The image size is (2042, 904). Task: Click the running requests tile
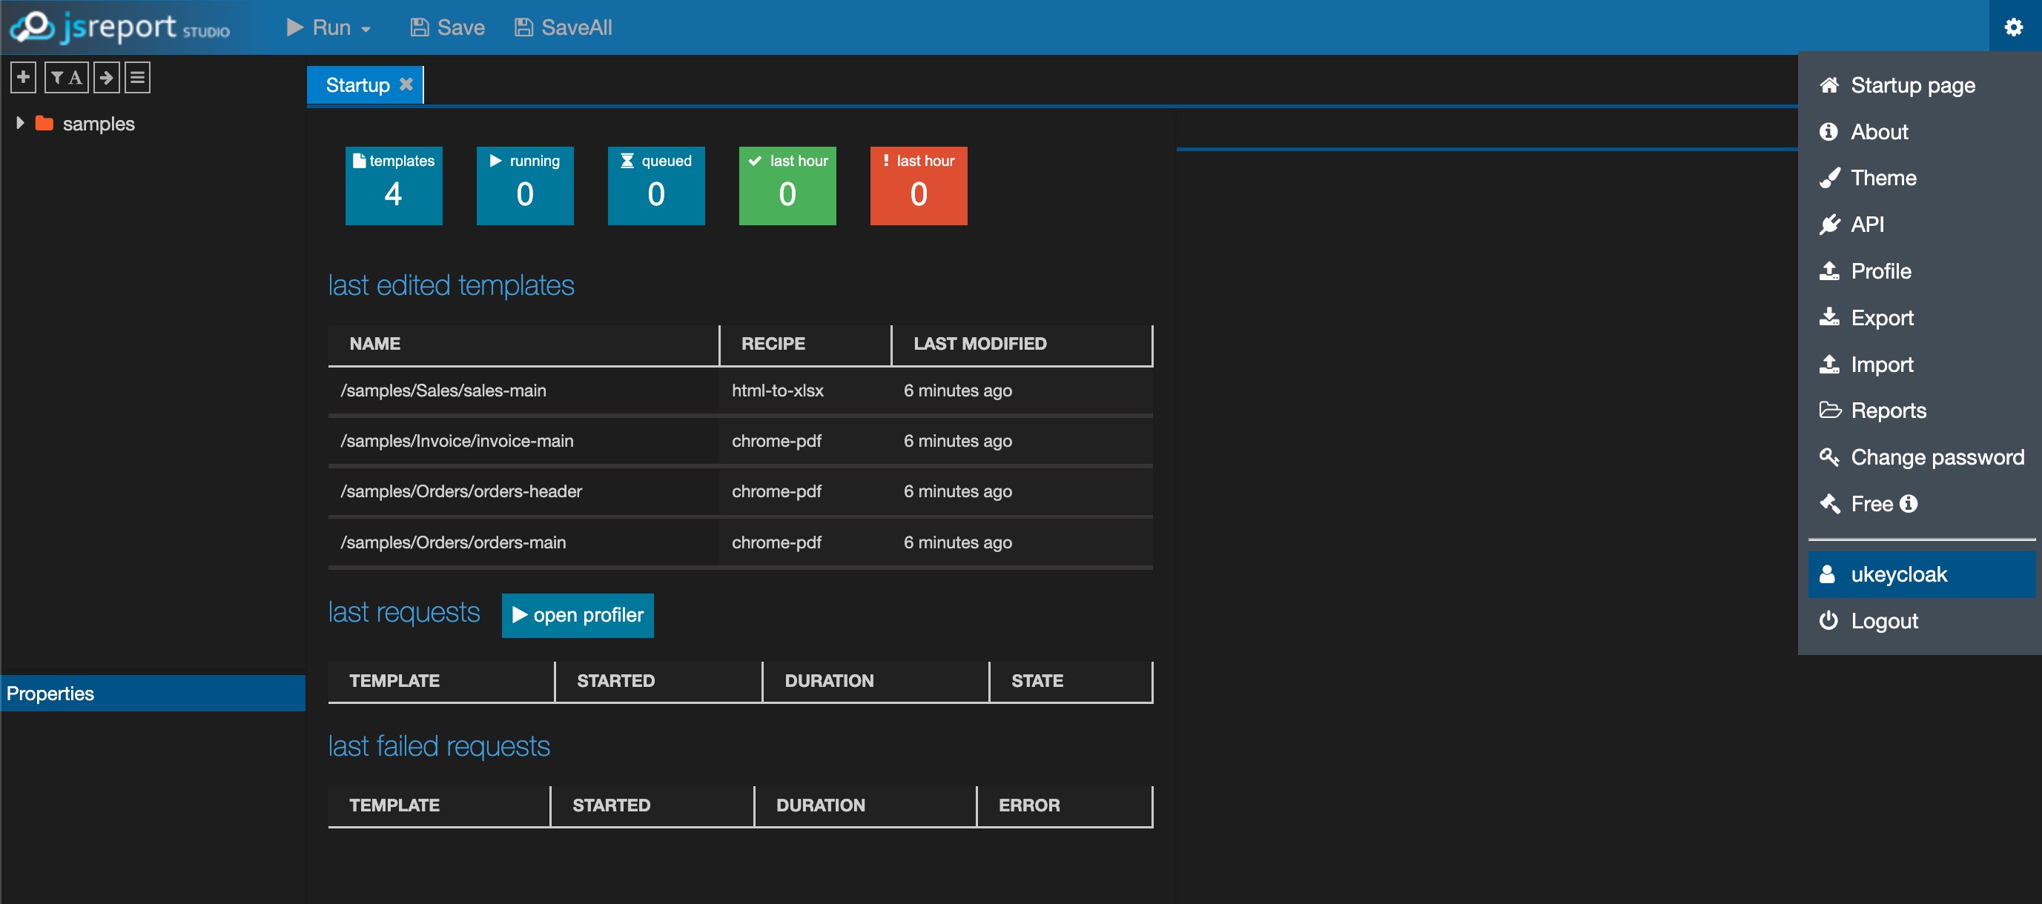[x=525, y=186]
